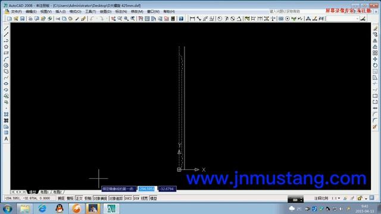Image resolution: width=381 pixels, height=214 pixels.
Task: Open the Help question mark icon
Action: (181, 18)
